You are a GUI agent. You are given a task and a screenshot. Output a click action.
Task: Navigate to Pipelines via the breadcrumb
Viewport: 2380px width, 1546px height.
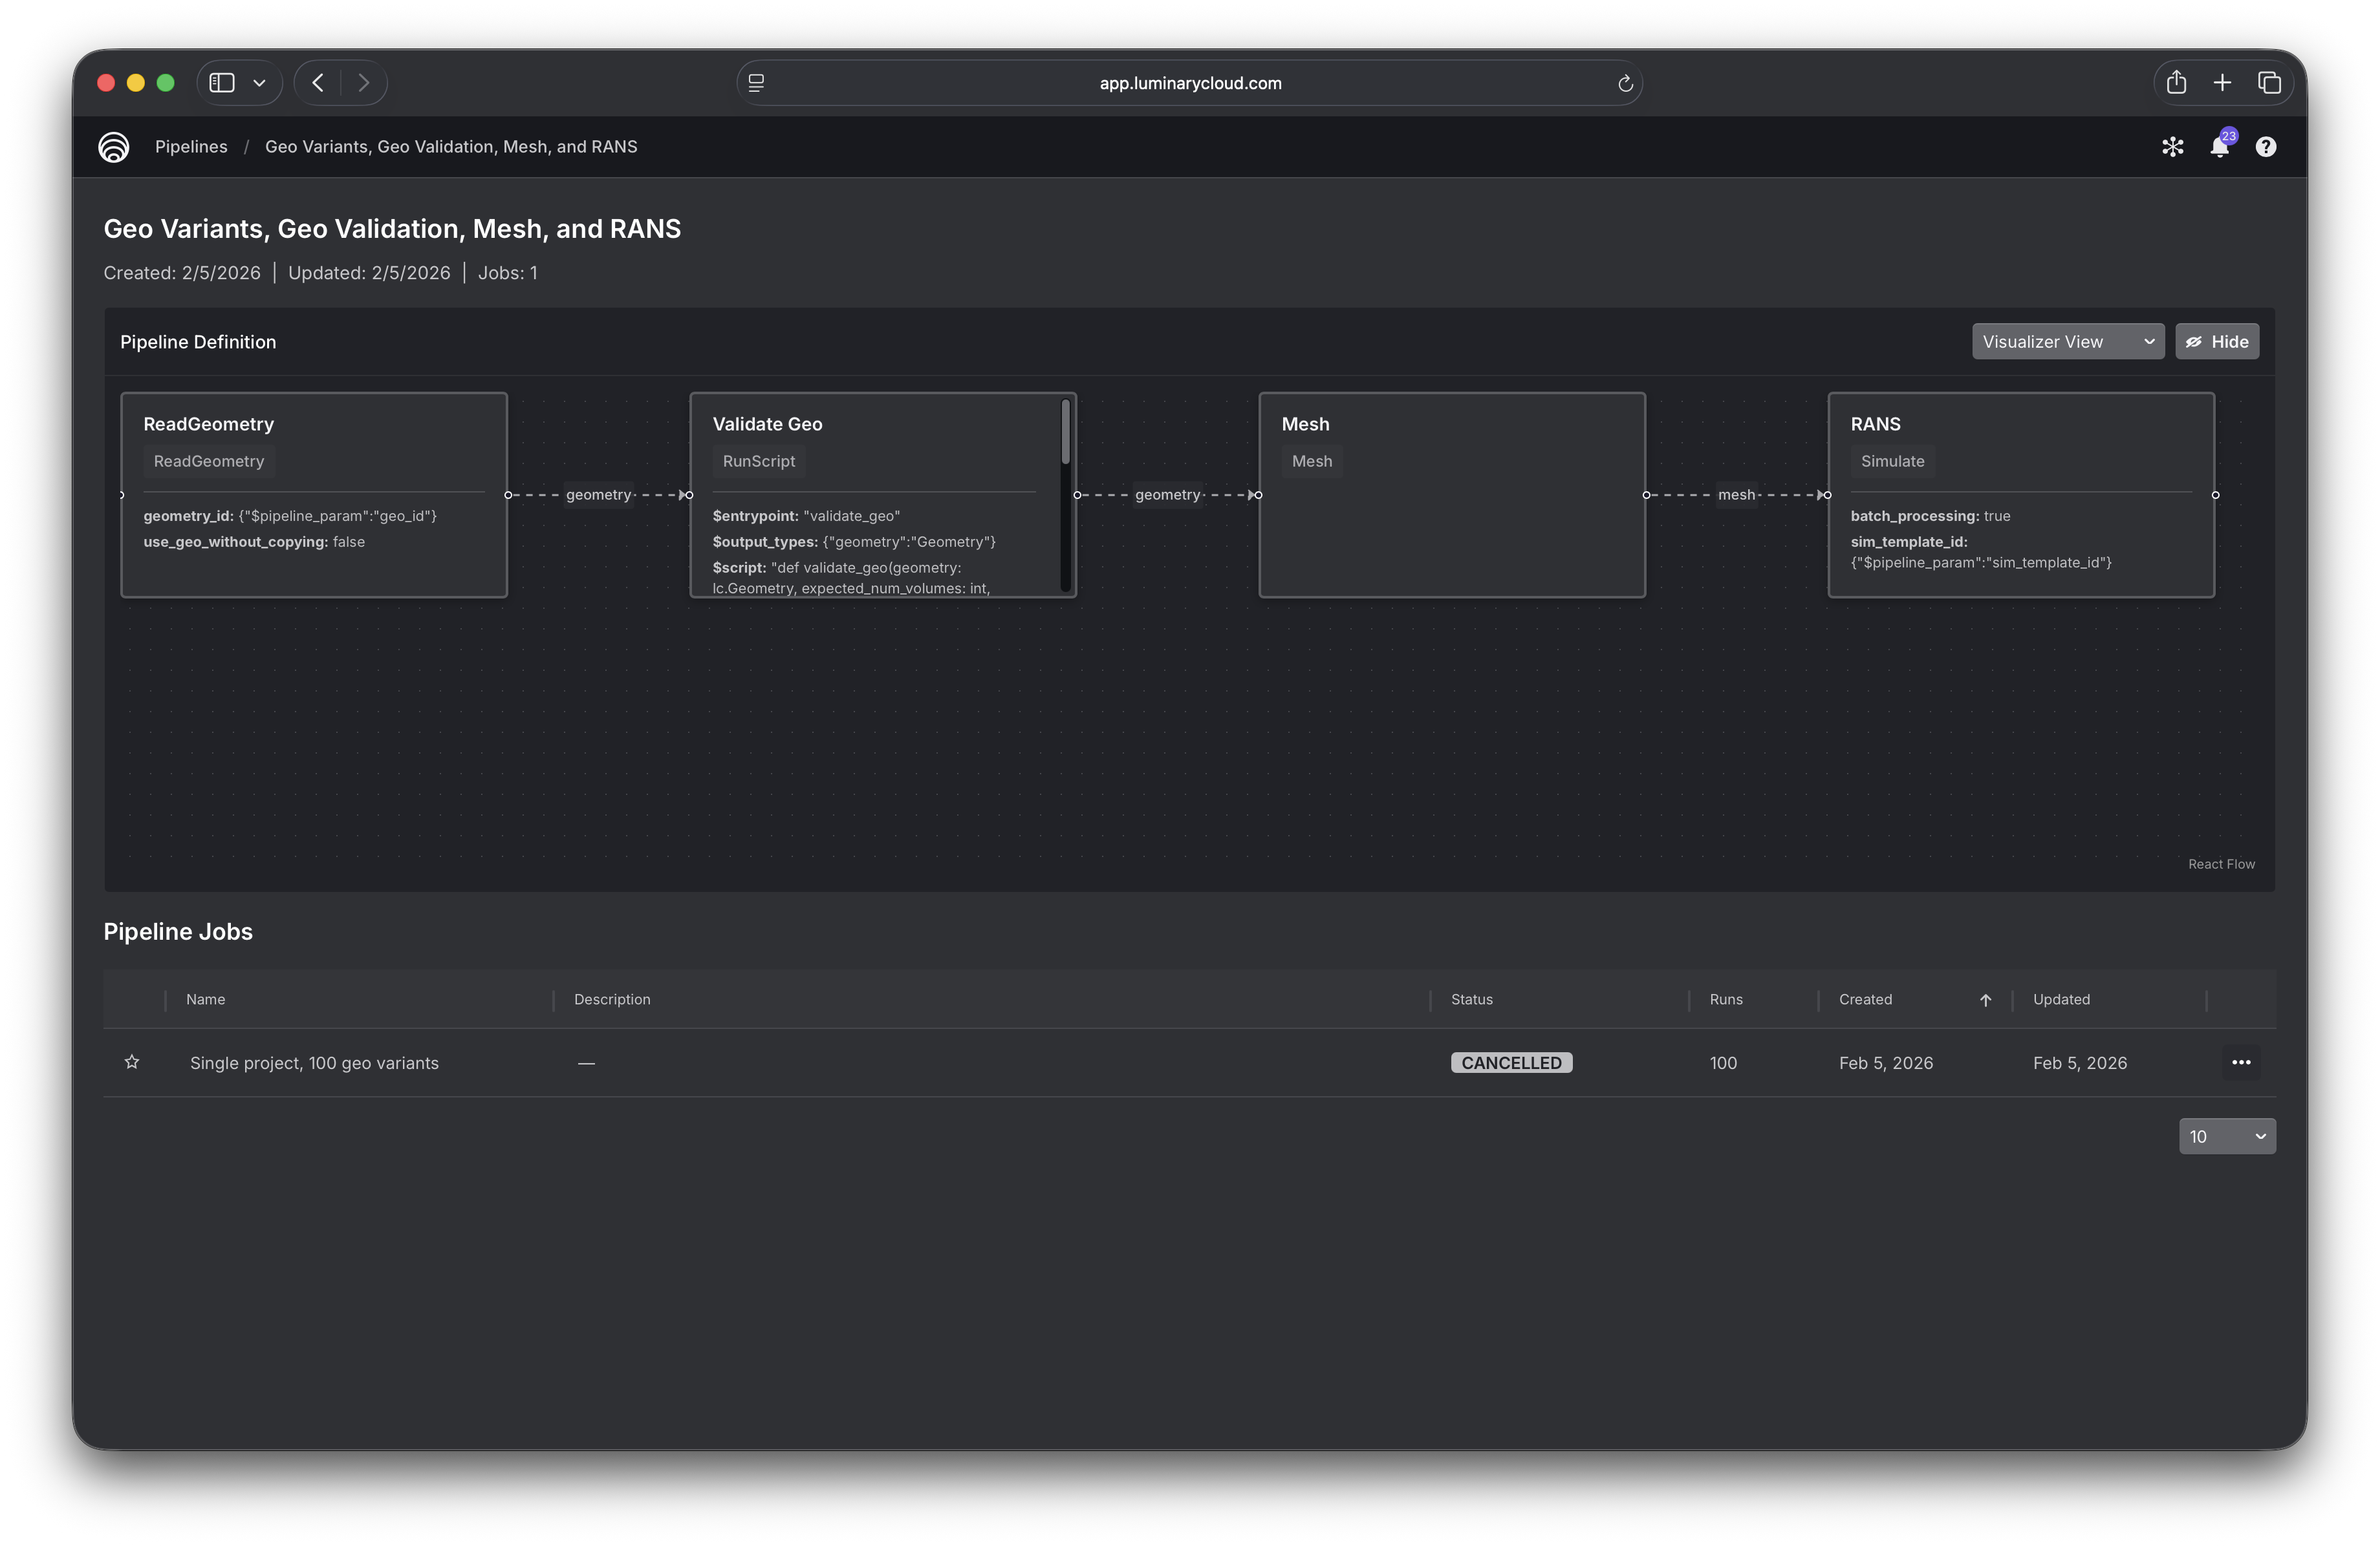point(191,146)
